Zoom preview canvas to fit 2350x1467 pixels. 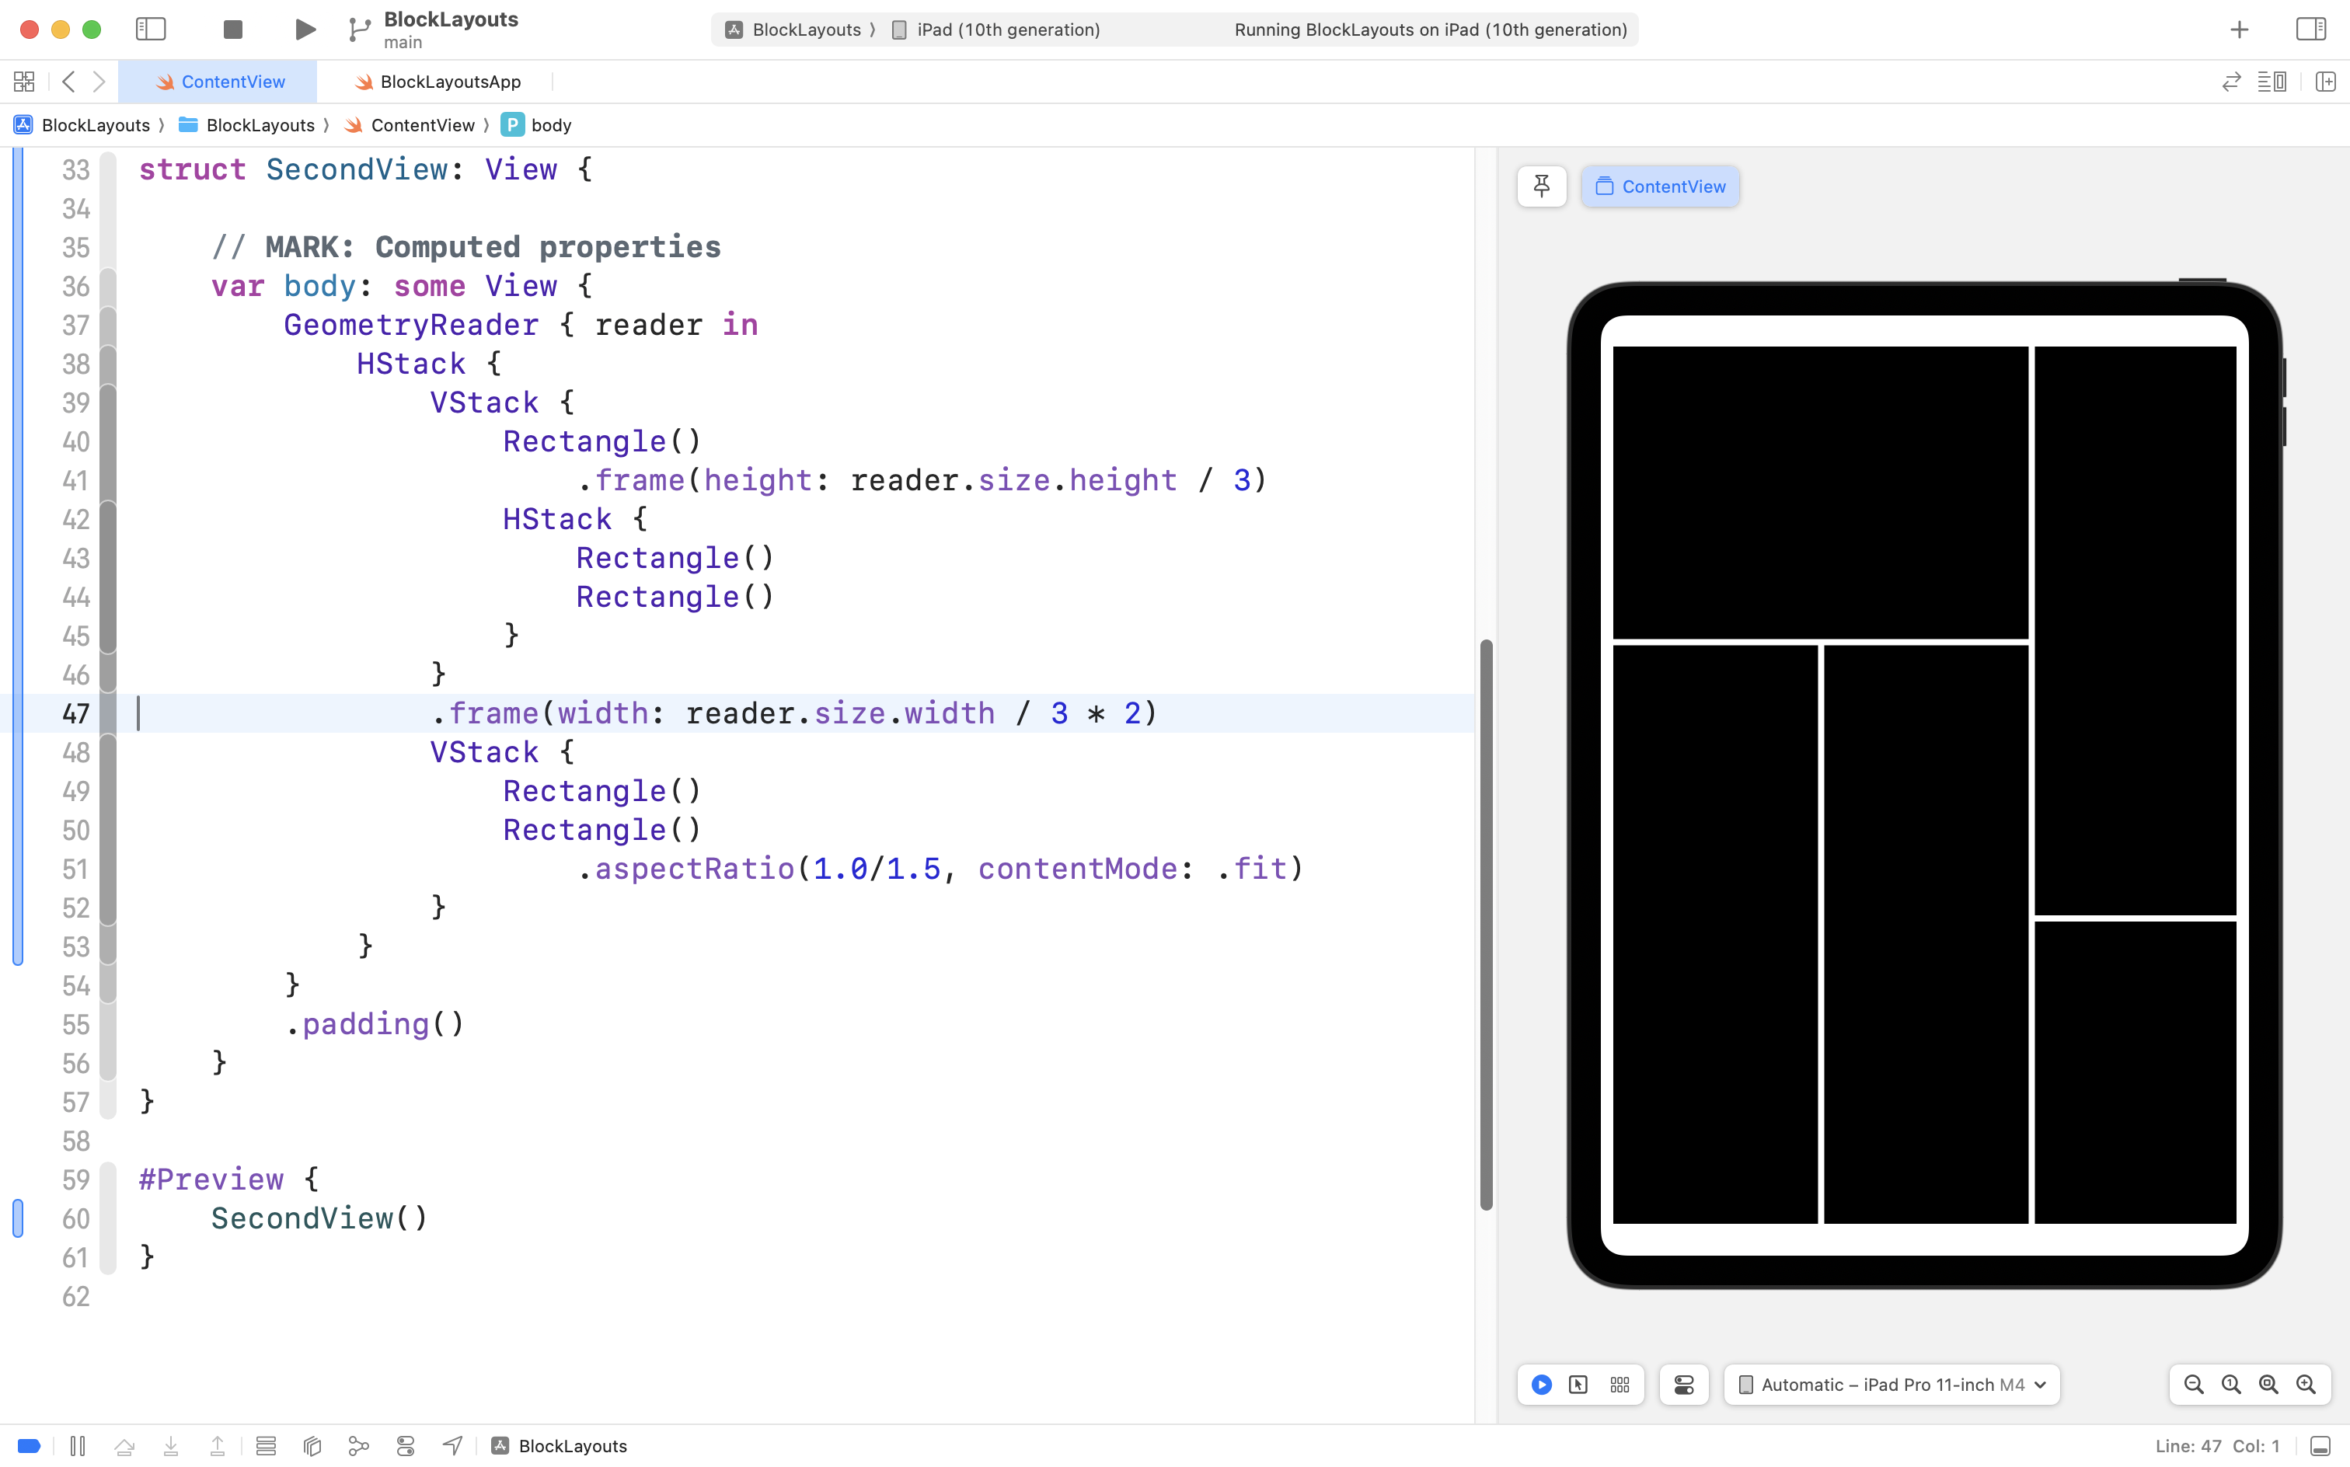point(2268,1385)
